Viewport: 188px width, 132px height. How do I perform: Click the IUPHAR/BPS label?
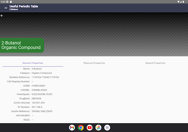coord(23,115)
